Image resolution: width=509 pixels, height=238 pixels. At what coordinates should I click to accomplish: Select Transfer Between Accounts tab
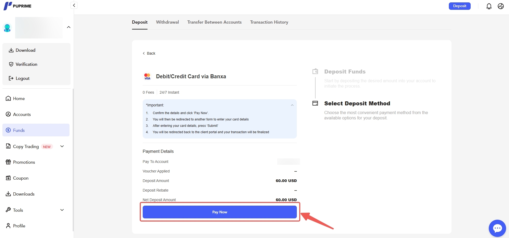click(214, 22)
